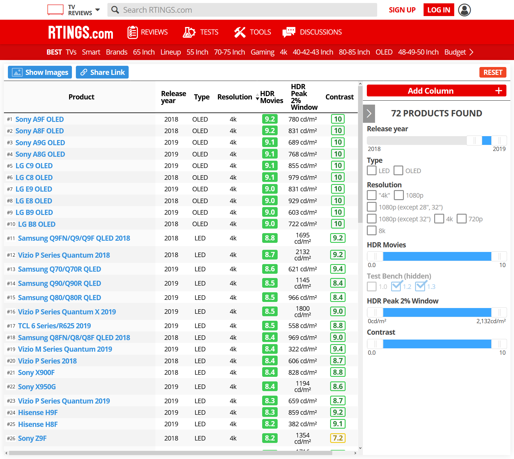
Task: Check the LED type filter
Action: pos(372,171)
